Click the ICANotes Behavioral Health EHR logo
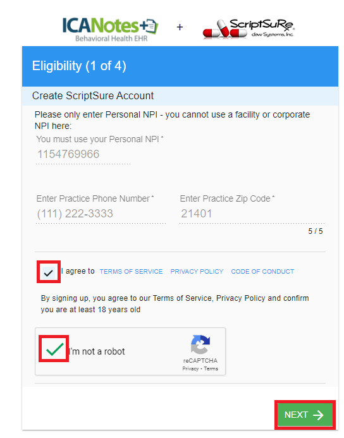The width and height of the screenshot is (344, 438). point(110,30)
